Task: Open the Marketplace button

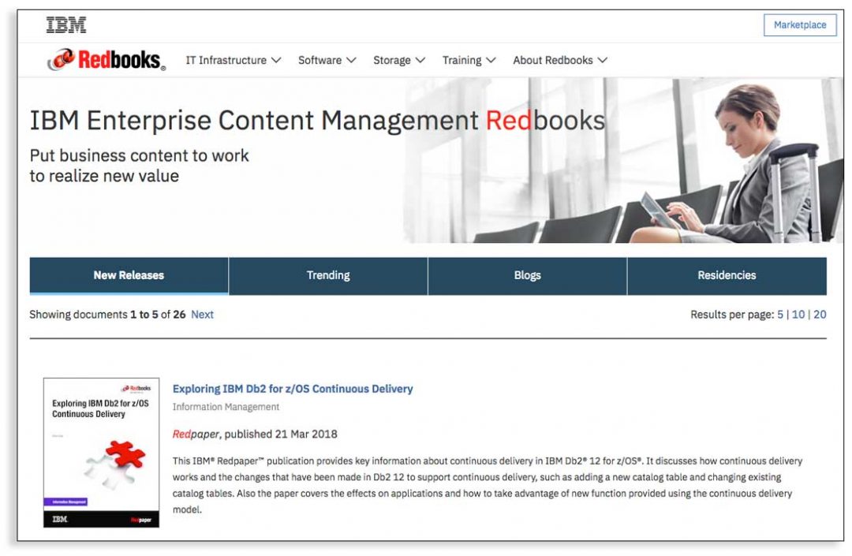Action: click(x=799, y=25)
